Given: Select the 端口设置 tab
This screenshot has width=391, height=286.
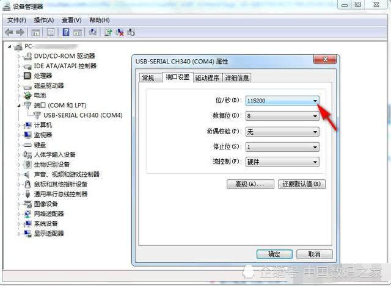Looking at the screenshot, I should [178, 77].
